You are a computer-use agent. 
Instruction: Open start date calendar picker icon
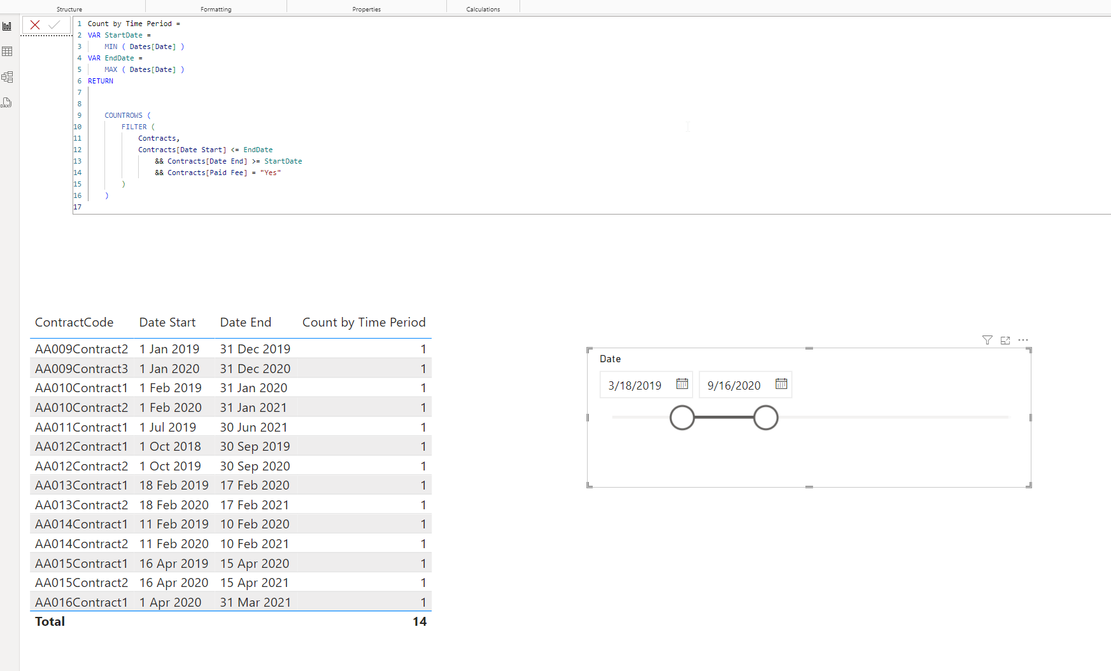pos(682,384)
